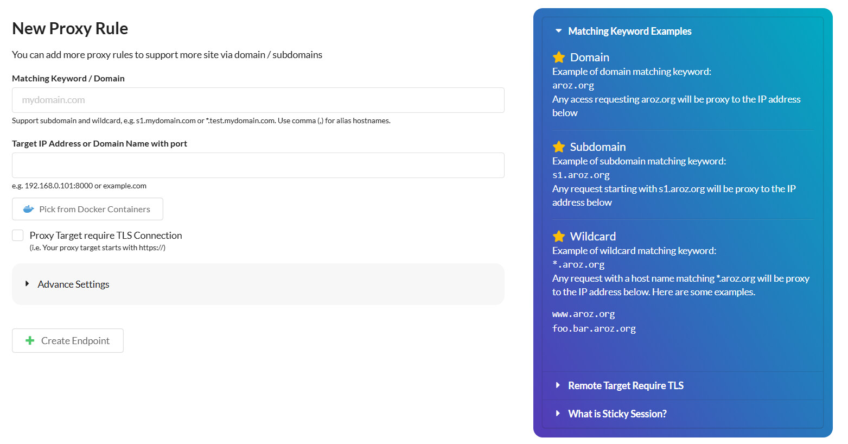Open Pick from Docker Containers
This screenshot has height=444, width=848.
(x=87, y=209)
